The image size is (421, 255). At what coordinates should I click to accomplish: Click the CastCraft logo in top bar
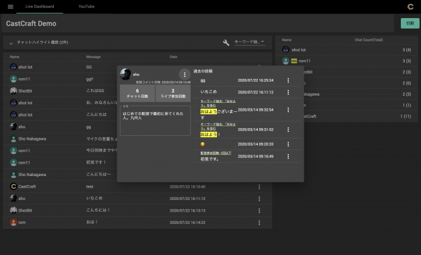click(x=410, y=6)
